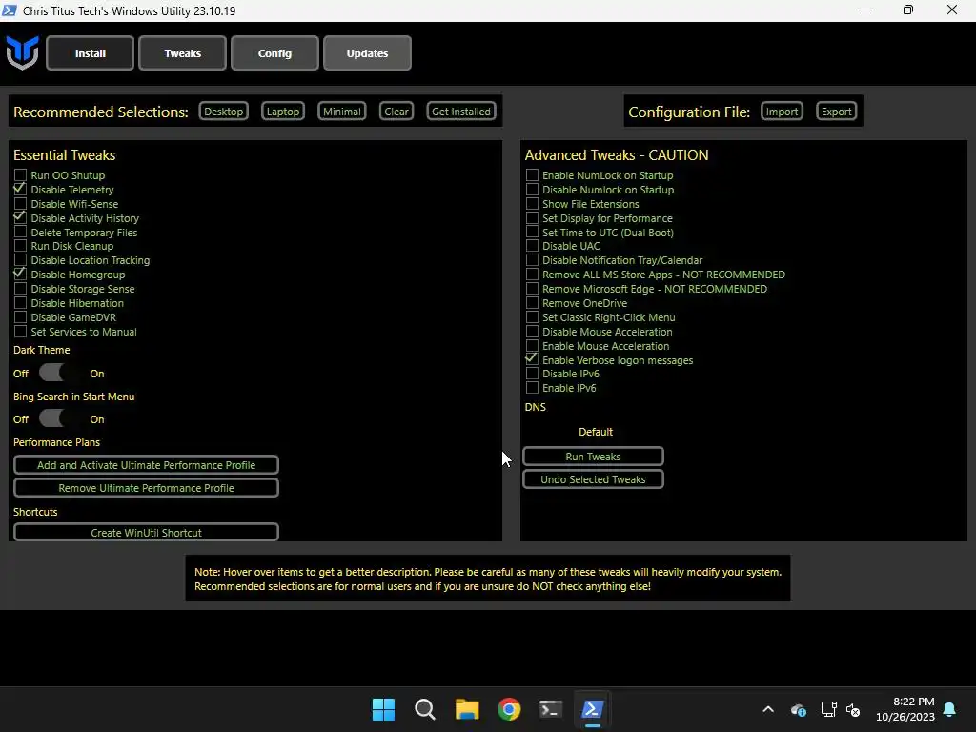Open the DNS dropdown showing Default
The image size is (976, 732).
tap(596, 432)
